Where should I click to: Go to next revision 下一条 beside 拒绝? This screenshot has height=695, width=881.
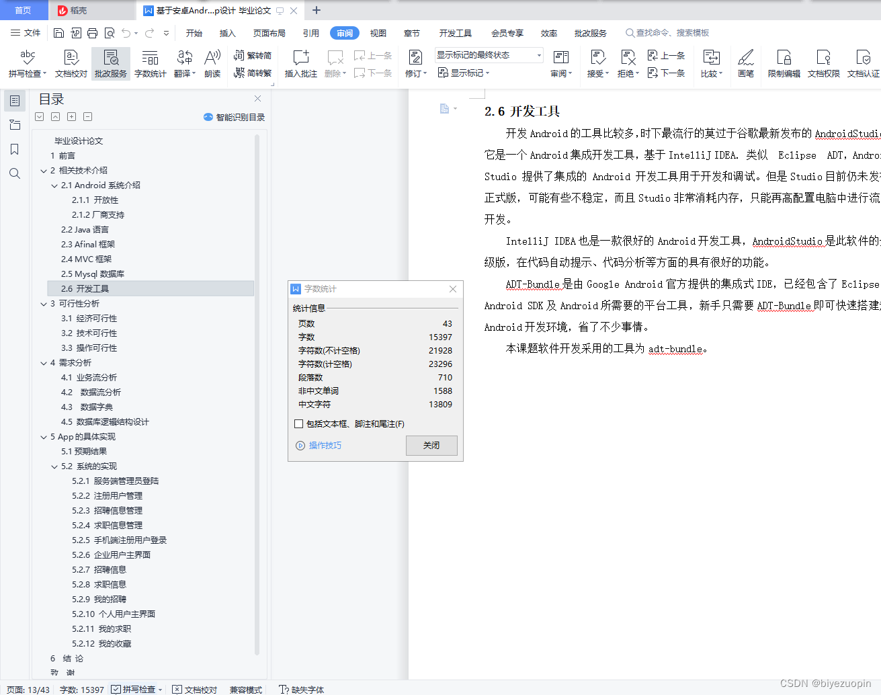[666, 73]
